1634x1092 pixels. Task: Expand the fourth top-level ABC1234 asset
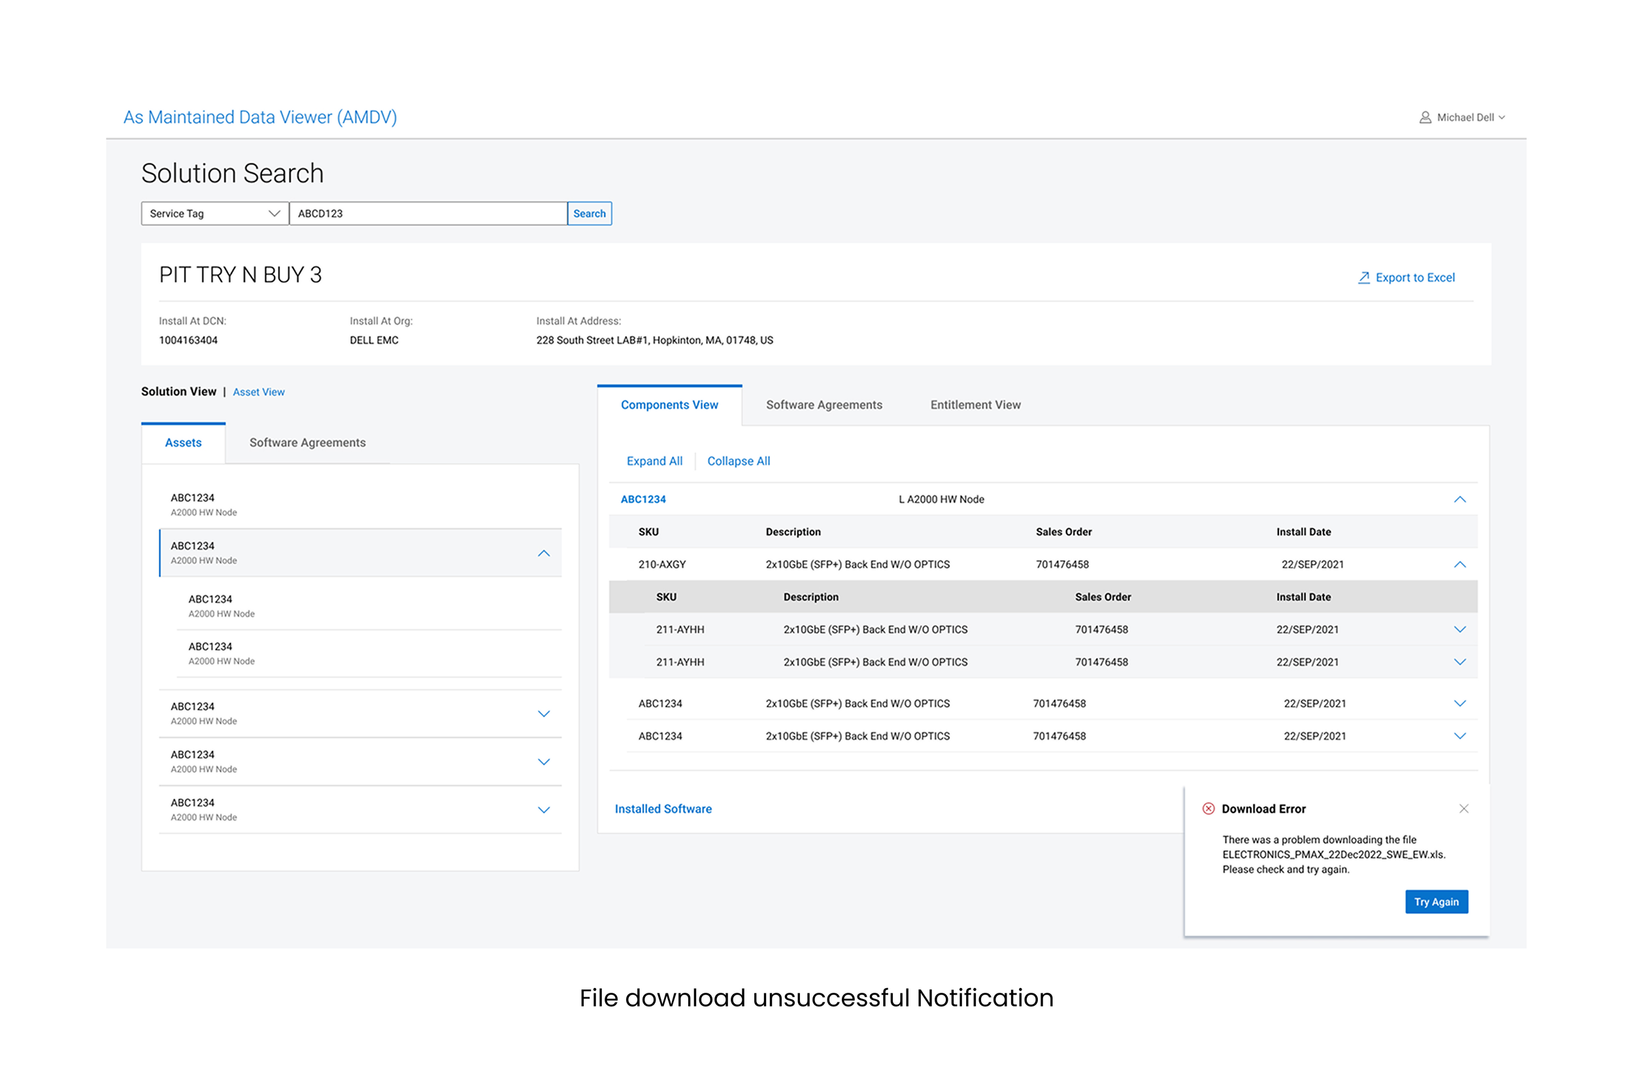tap(544, 762)
